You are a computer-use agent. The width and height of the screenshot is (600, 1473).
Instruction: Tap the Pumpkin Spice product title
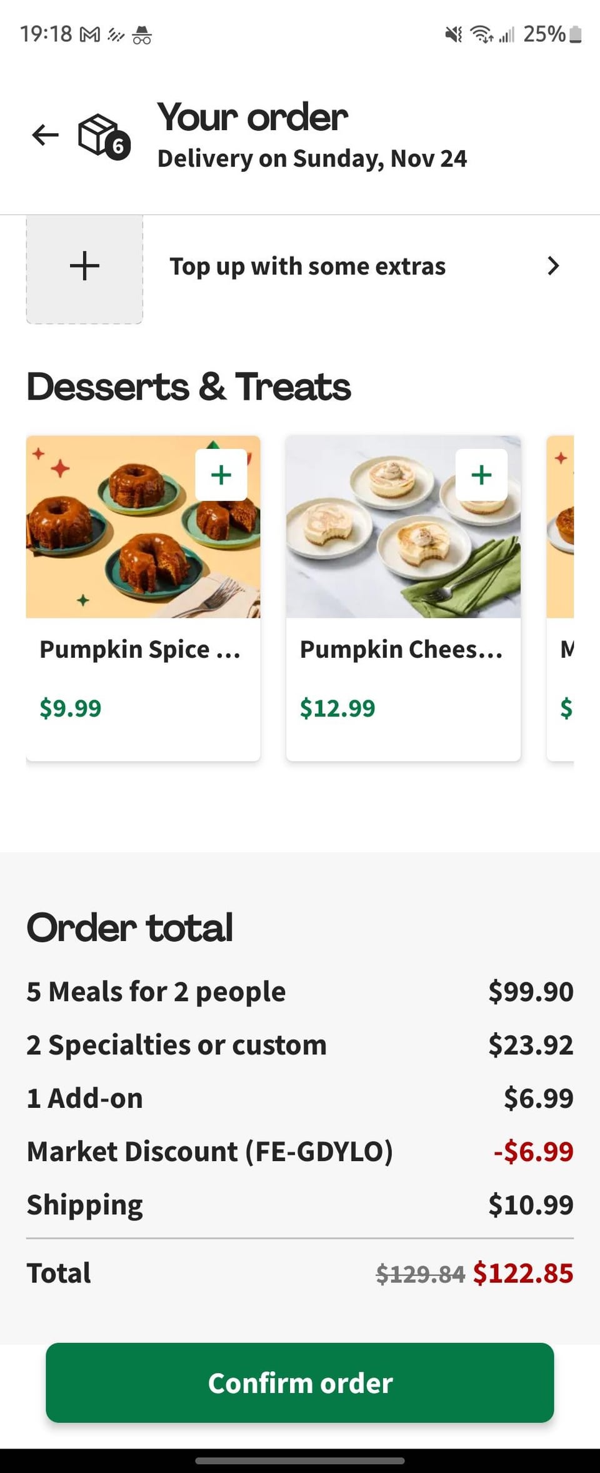(140, 650)
